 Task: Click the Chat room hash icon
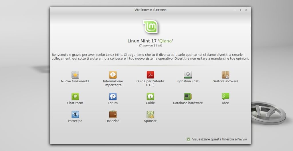pyautogui.click(x=75, y=97)
